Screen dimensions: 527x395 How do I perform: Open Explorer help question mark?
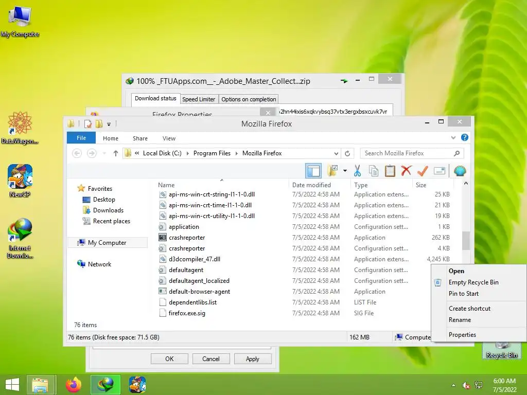click(465, 137)
